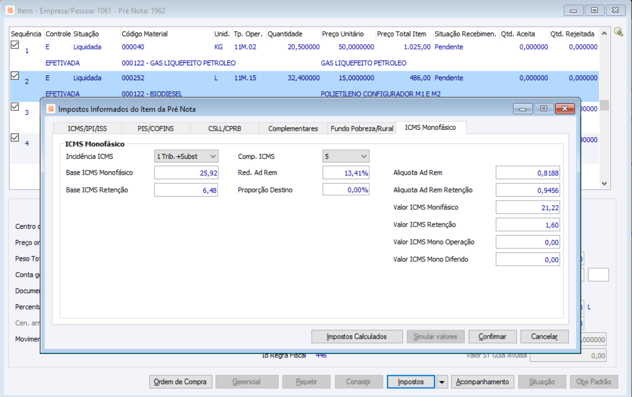Toggle the checkbox for sequence 3 row
Image resolution: width=632 pixels, height=397 pixels.
(15, 106)
